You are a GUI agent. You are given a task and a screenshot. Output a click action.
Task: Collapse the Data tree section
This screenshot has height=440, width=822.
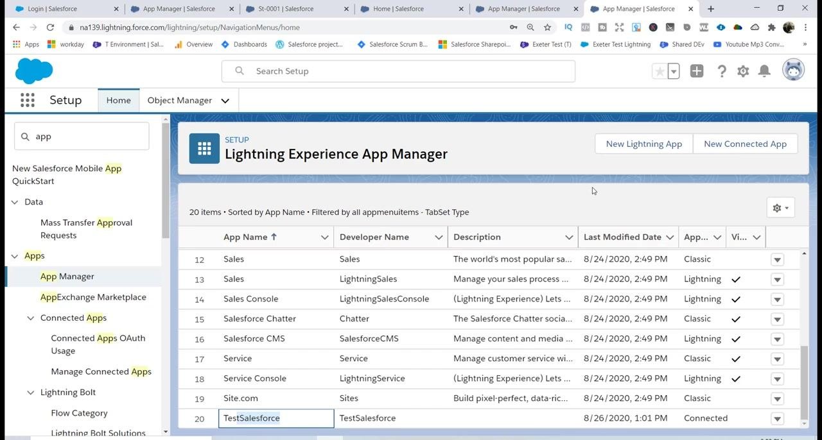point(15,202)
